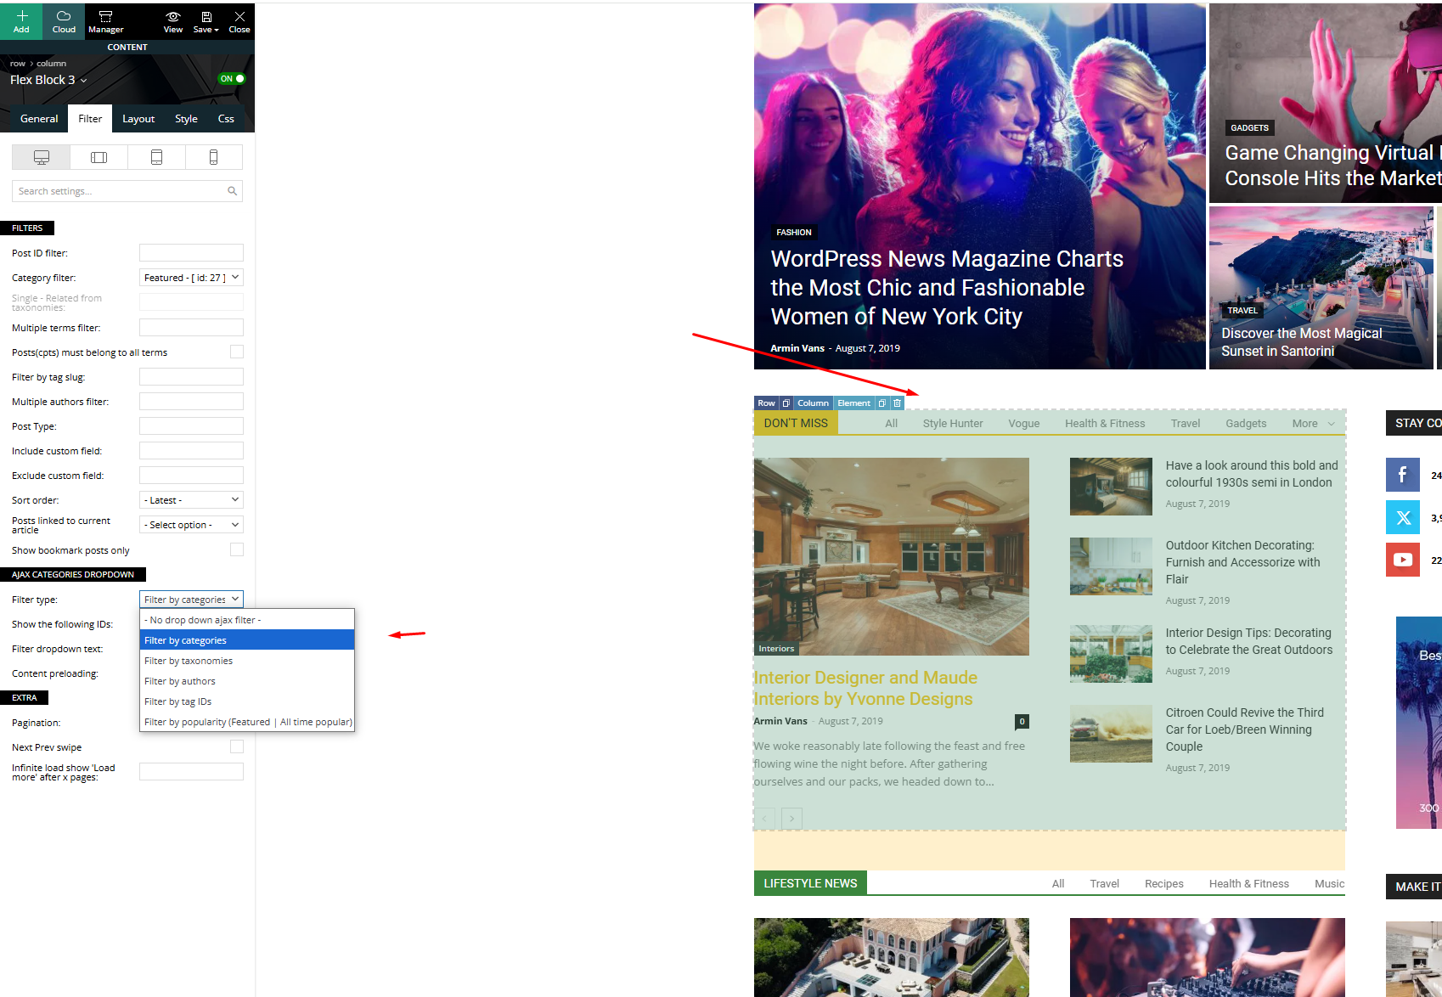The width and height of the screenshot is (1442, 997).
Task: Check 'Posts(cpts) must belong to all terms'
Action: 237,352
